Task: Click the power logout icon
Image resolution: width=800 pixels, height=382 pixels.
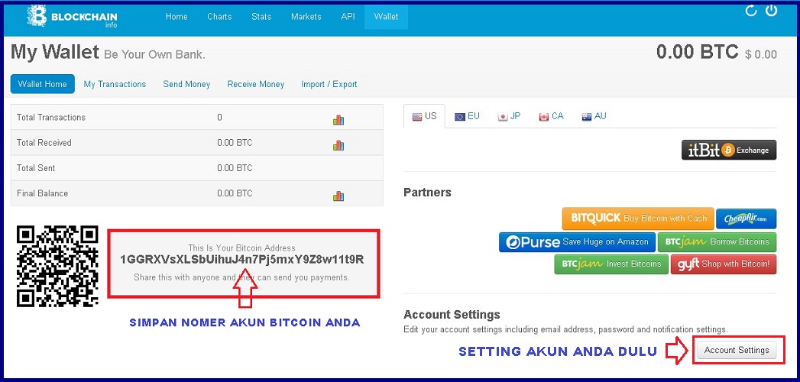Action: coord(771,11)
